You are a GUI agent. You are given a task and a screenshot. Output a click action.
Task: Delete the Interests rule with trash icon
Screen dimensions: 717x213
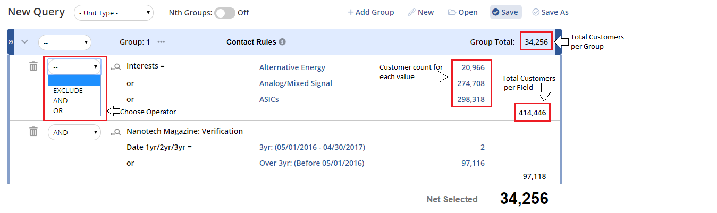33,66
